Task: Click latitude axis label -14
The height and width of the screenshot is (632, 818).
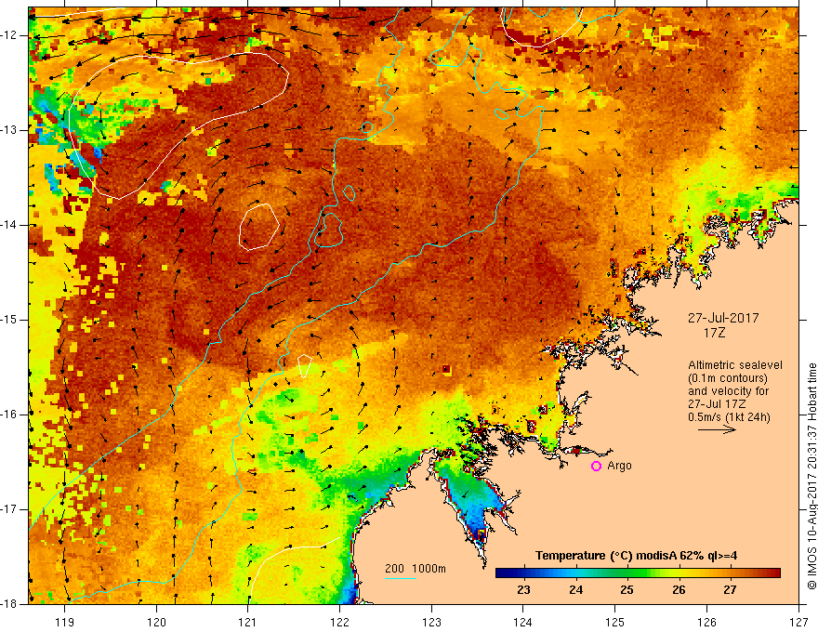Action: (10, 225)
